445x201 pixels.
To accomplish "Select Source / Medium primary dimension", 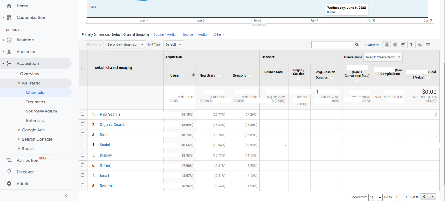I will (x=166, y=34).
